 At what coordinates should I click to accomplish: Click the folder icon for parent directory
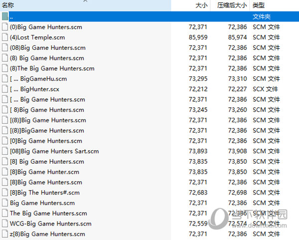click(5, 16)
